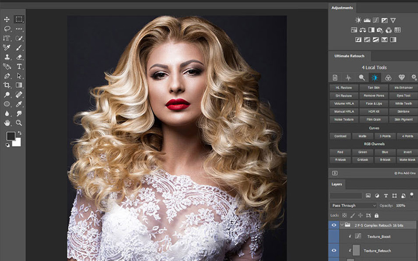
Task: Open the foreground color swatch
Action: pos(10,136)
